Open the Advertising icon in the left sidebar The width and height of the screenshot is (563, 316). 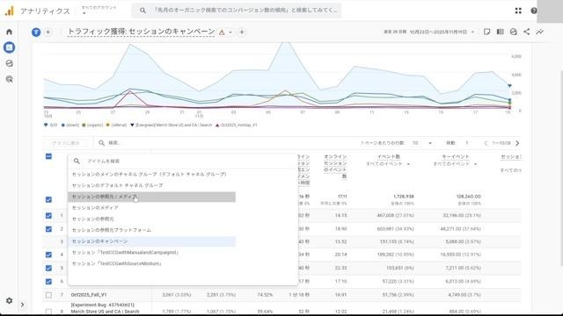[x=10, y=79]
